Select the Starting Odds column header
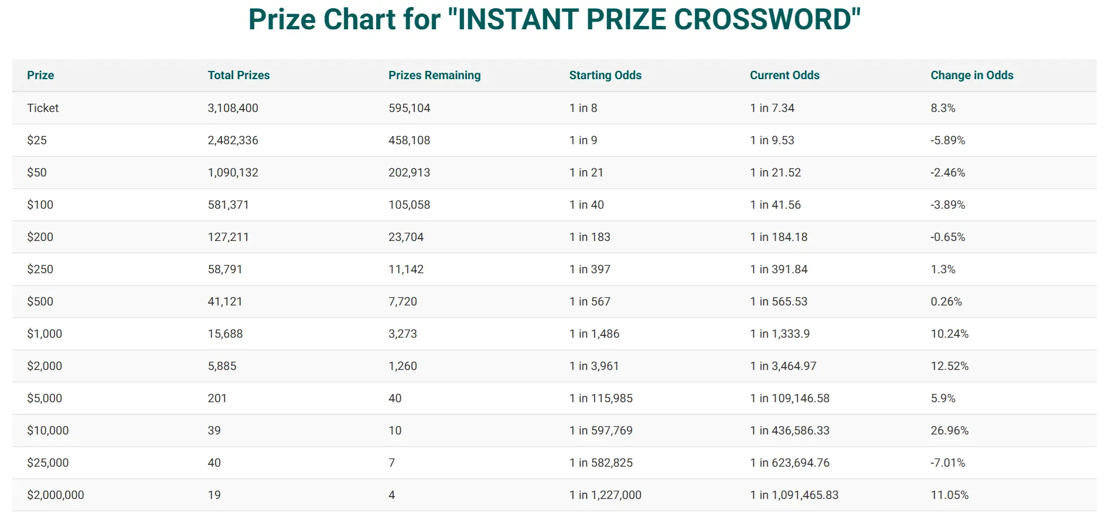 [605, 75]
